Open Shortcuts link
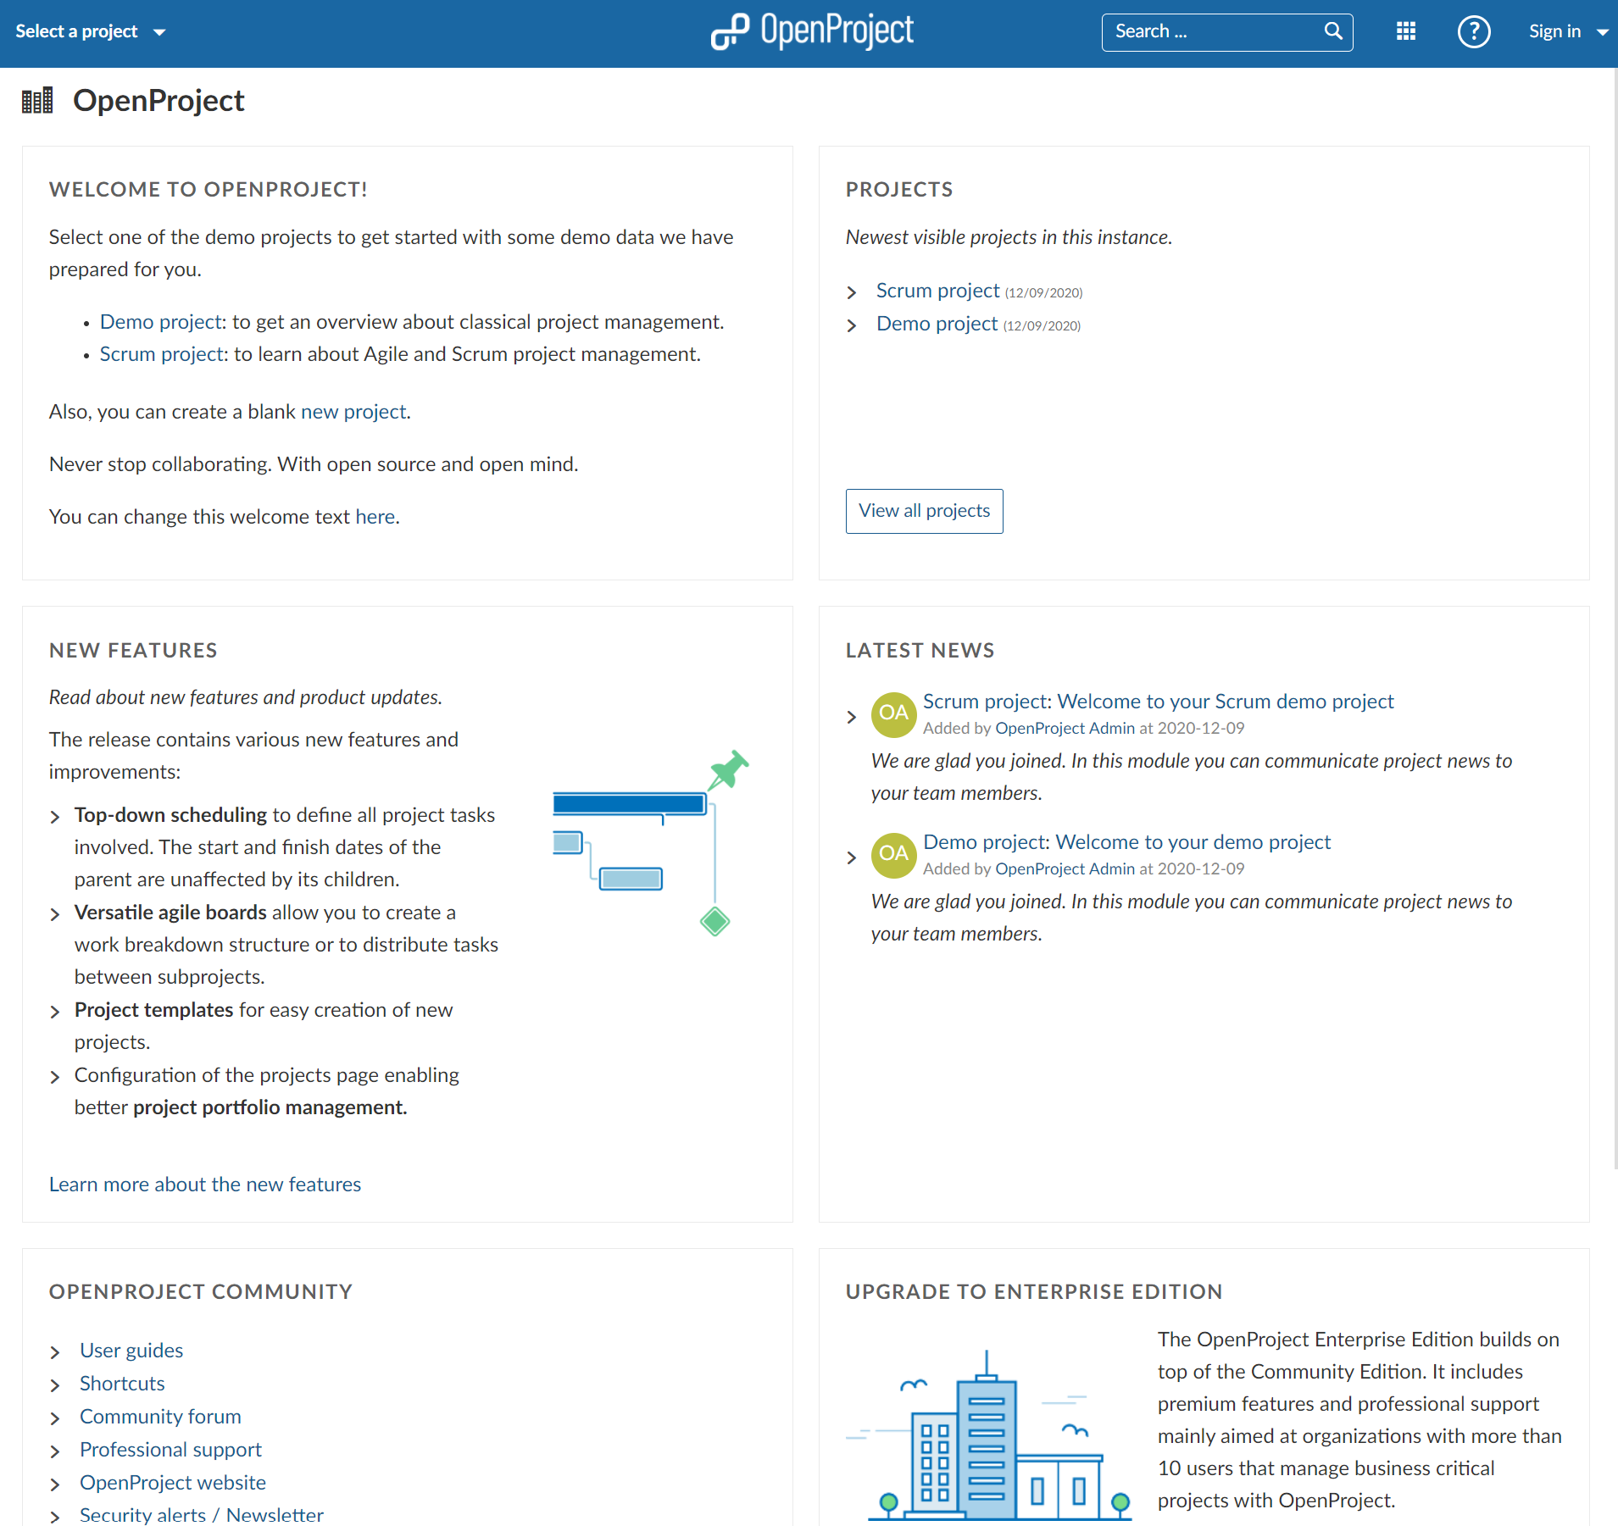 pyautogui.click(x=122, y=1384)
